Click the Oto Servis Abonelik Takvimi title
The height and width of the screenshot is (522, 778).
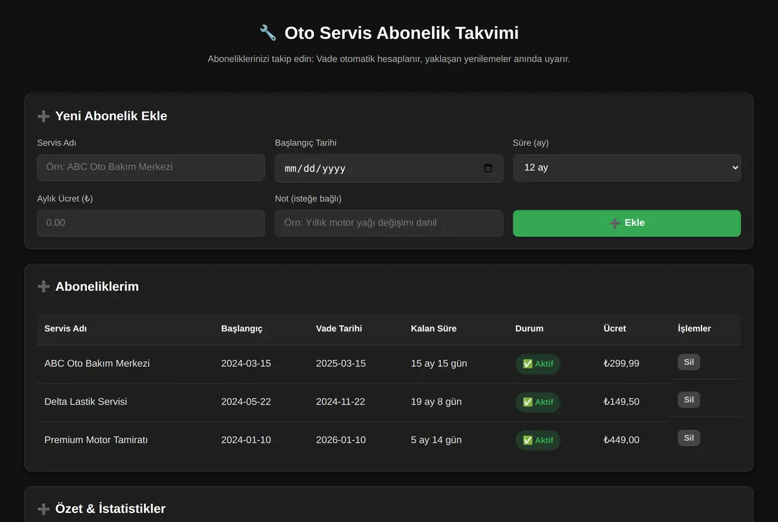coord(401,33)
